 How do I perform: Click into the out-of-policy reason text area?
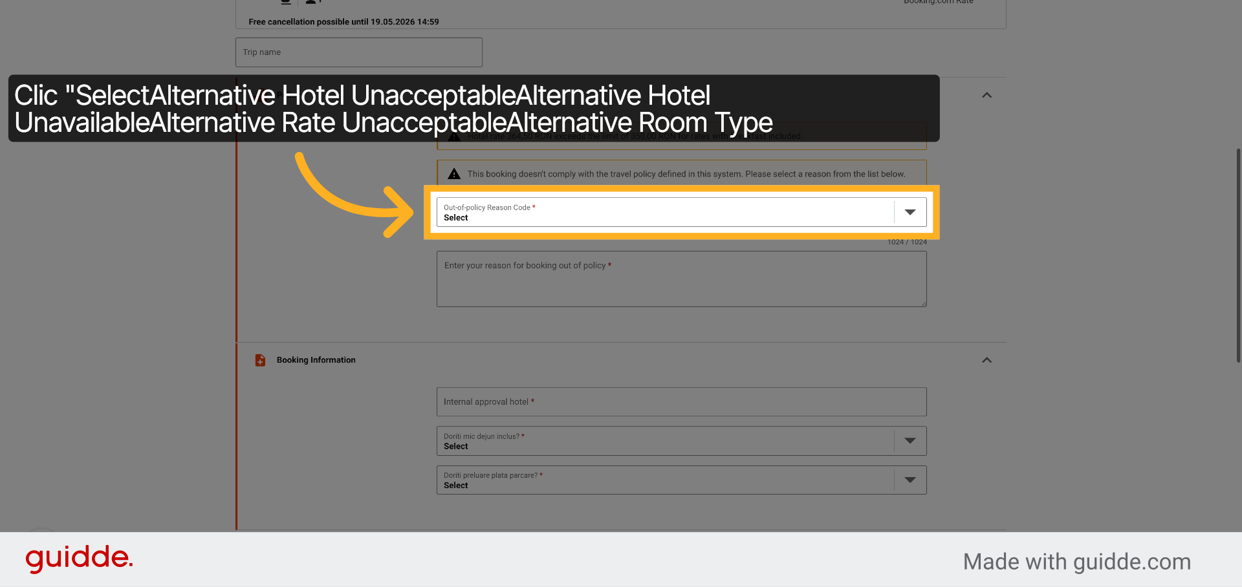tap(681, 279)
